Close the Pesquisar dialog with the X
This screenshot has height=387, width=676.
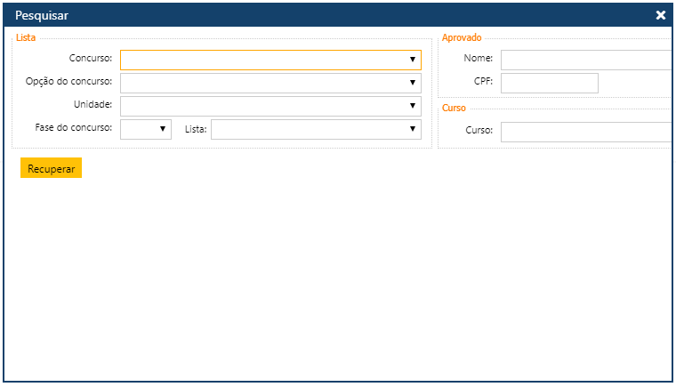[660, 15]
